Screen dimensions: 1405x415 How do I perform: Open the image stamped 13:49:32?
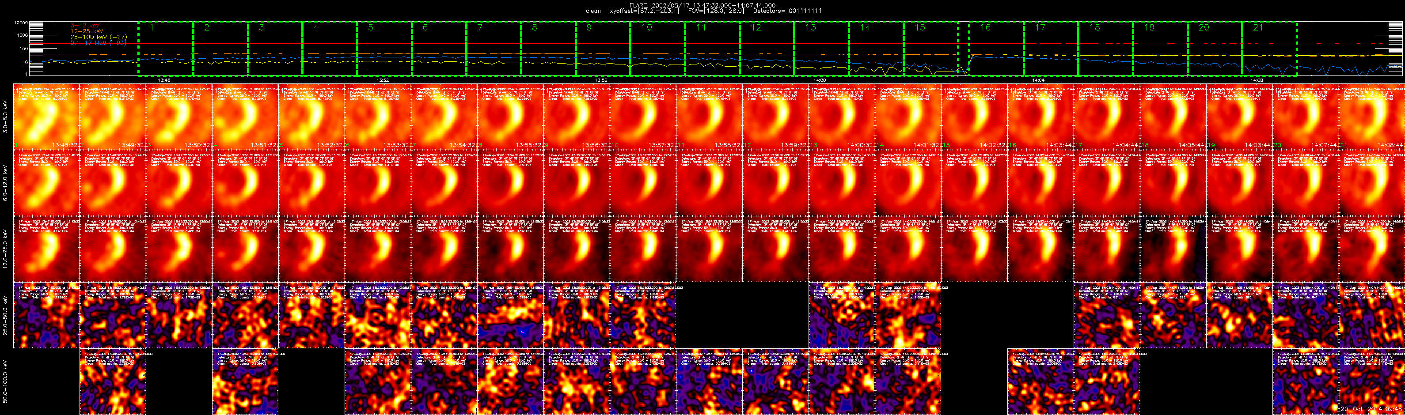[x=113, y=116]
